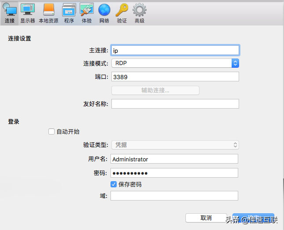
Task: Click the 主连接 input field containing ip
Action: pyautogui.click(x=175, y=50)
